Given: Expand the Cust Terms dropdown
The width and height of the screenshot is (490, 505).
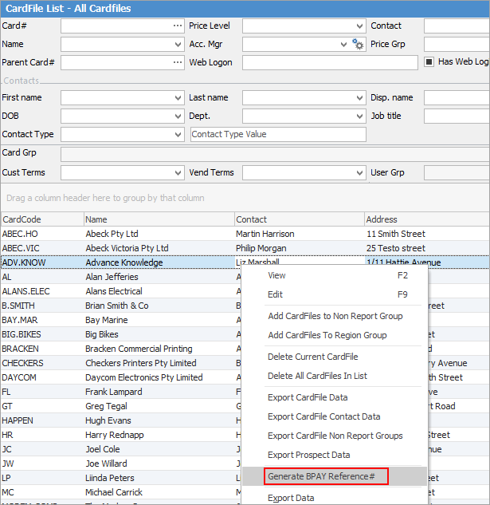Looking at the screenshot, I should (178, 172).
